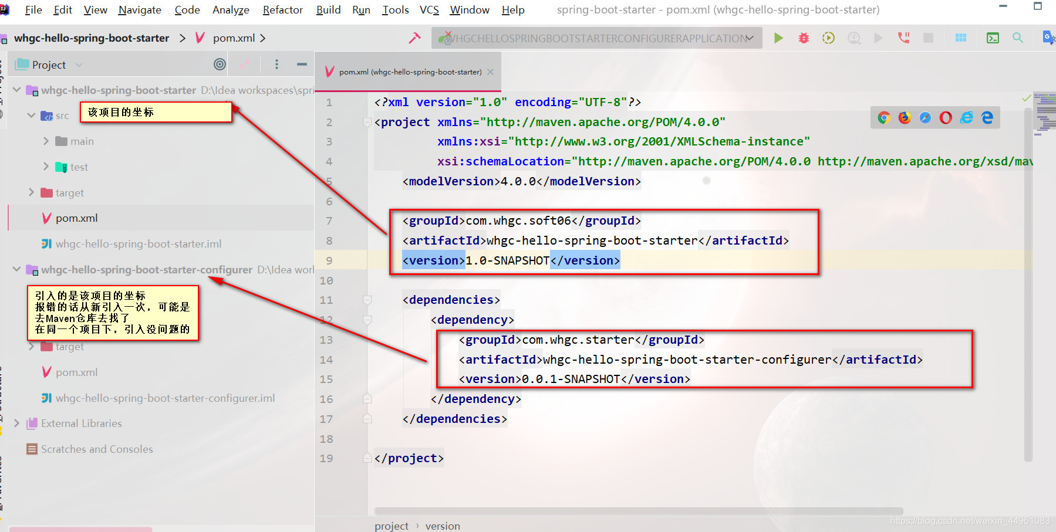Image resolution: width=1056 pixels, height=532 pixels.
Task: Click the Translate icon in toolbar
Action: pyautogui.click(x=1048, y=38)
